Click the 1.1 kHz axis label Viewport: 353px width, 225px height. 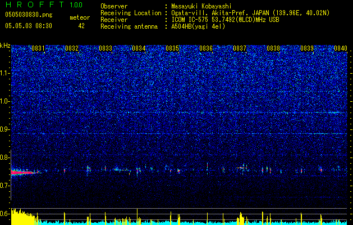pos(4,73)
